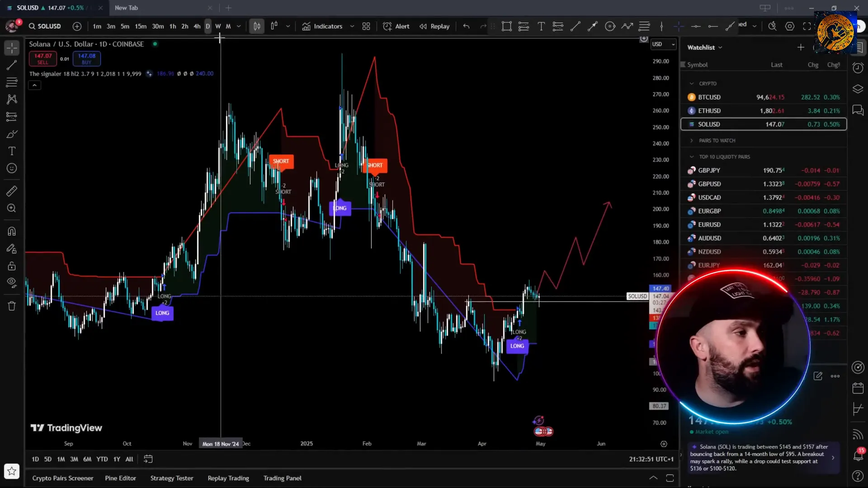Open the forecasting and measurement tools
The image size is (868, 488).
coord(12,117)
